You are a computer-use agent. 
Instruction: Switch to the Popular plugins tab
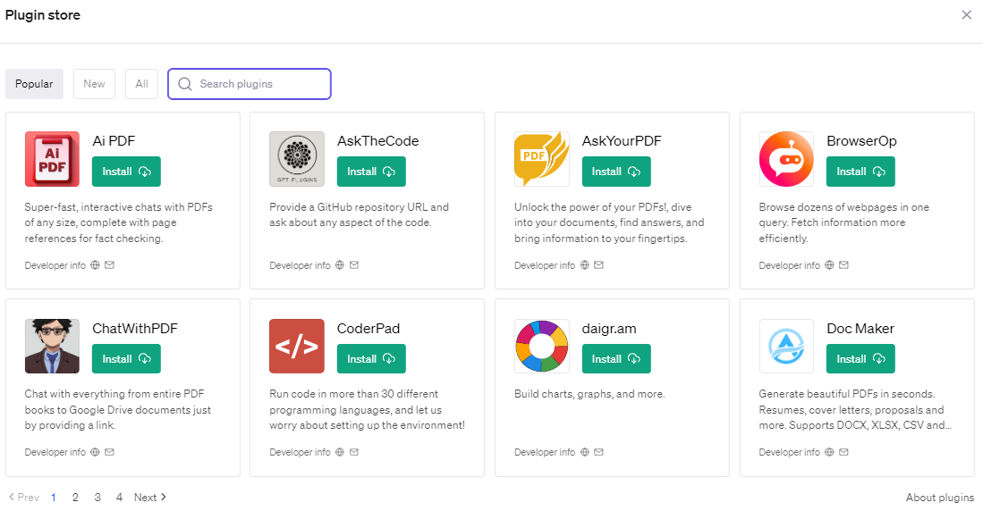(x=34, y=84)
